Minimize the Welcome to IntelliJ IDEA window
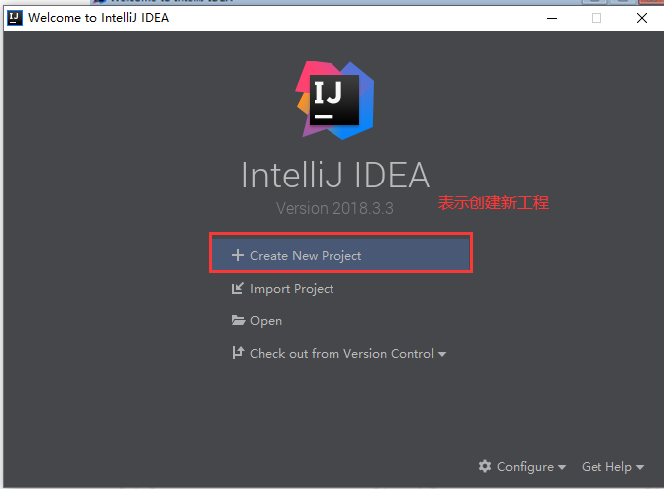Image resolution: width=664 pixels, height=489 pixels. pyautogui.click(x=552, y=18)
